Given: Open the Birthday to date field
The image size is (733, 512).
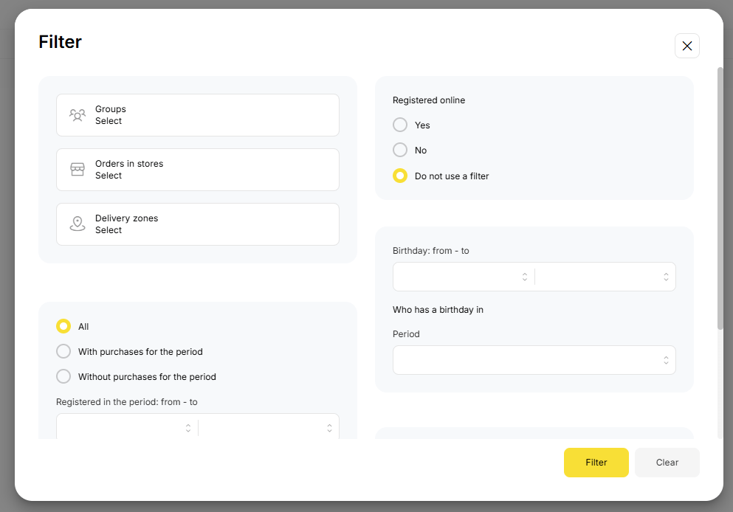Looking at the screenshot, I should click(x=605, y=277).
